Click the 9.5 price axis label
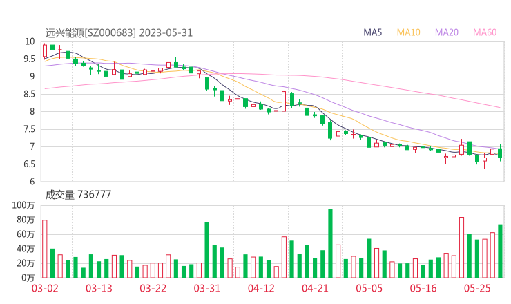511x304 pixels. 29,59
